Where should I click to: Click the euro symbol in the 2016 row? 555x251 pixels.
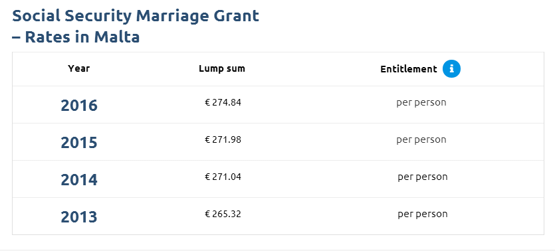pyautogui.click(x=207, y=102)
